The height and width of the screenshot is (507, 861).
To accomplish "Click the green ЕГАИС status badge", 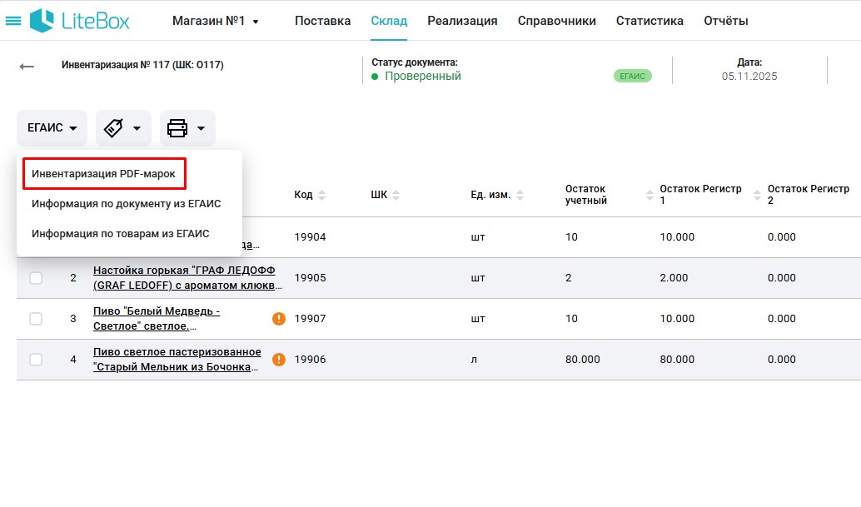I will point(632,76).
